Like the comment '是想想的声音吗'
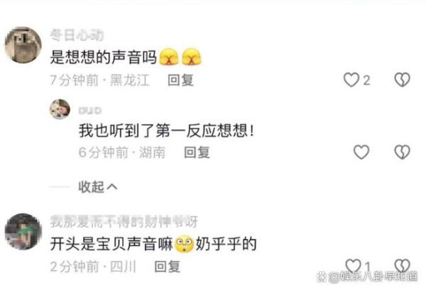This screenshot has width=426, height=292. [x=351, y=80]
